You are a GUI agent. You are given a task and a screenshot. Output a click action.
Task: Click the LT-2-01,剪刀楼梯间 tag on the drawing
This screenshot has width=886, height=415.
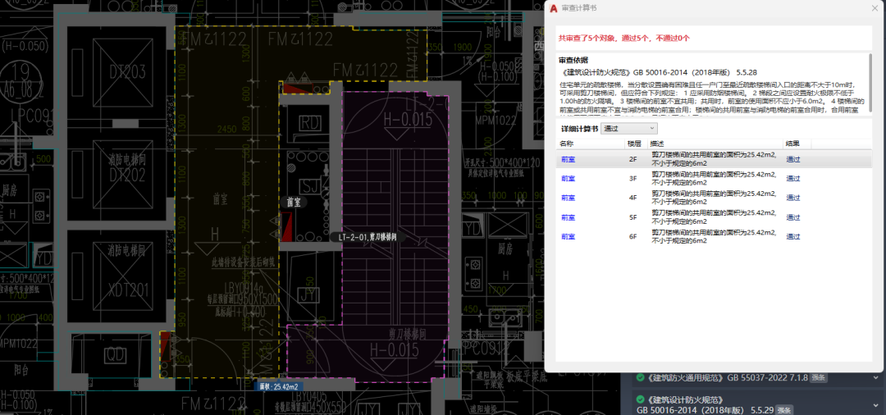[x=368, y=238]
